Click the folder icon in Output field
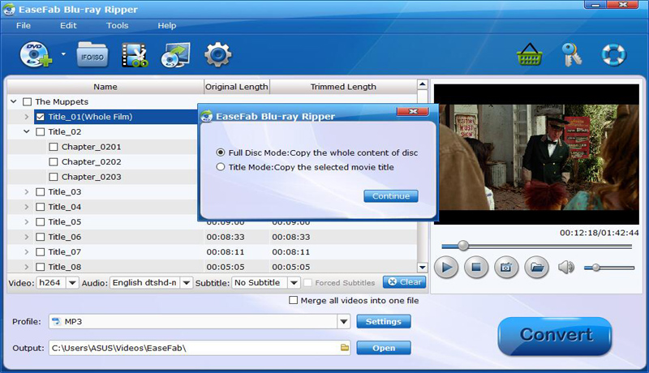Screen dimensions: 649x373 coord(345,347)
